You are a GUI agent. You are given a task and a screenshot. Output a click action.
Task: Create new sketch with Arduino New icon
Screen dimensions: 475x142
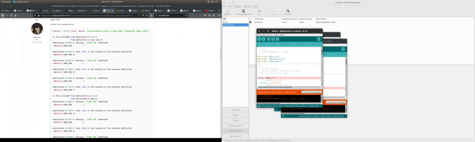click(269, 39)
